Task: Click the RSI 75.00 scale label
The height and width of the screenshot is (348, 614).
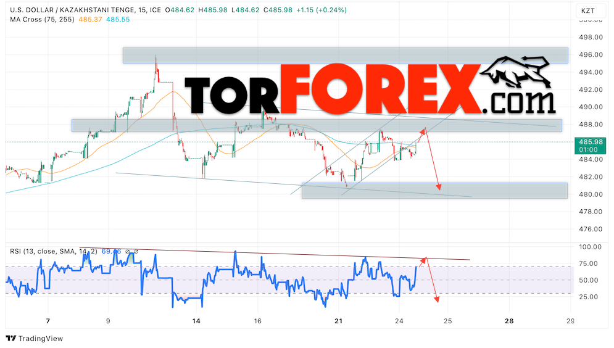Action: tap(589, 264)
